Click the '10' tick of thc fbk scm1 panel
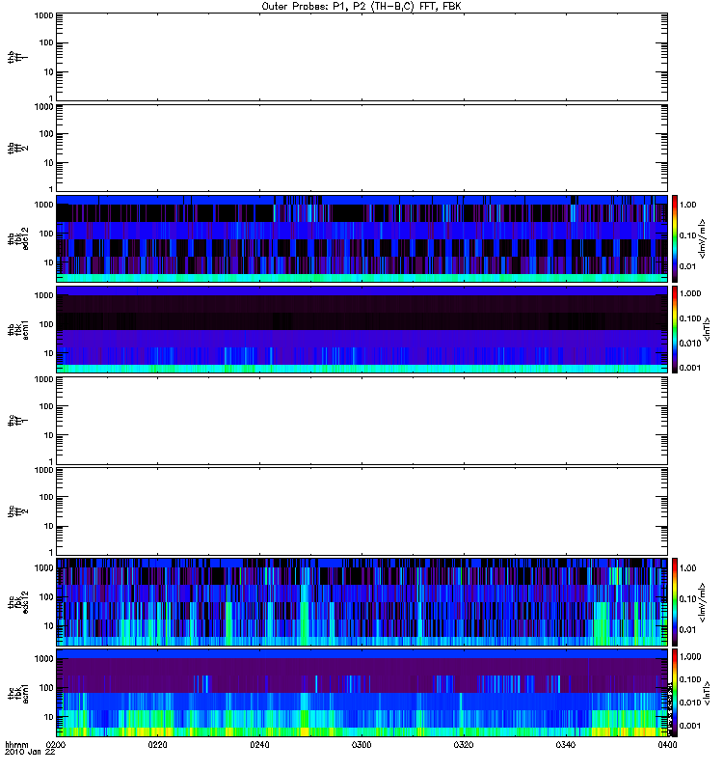This screenshot has height=772, width=723. click(49, 717)
